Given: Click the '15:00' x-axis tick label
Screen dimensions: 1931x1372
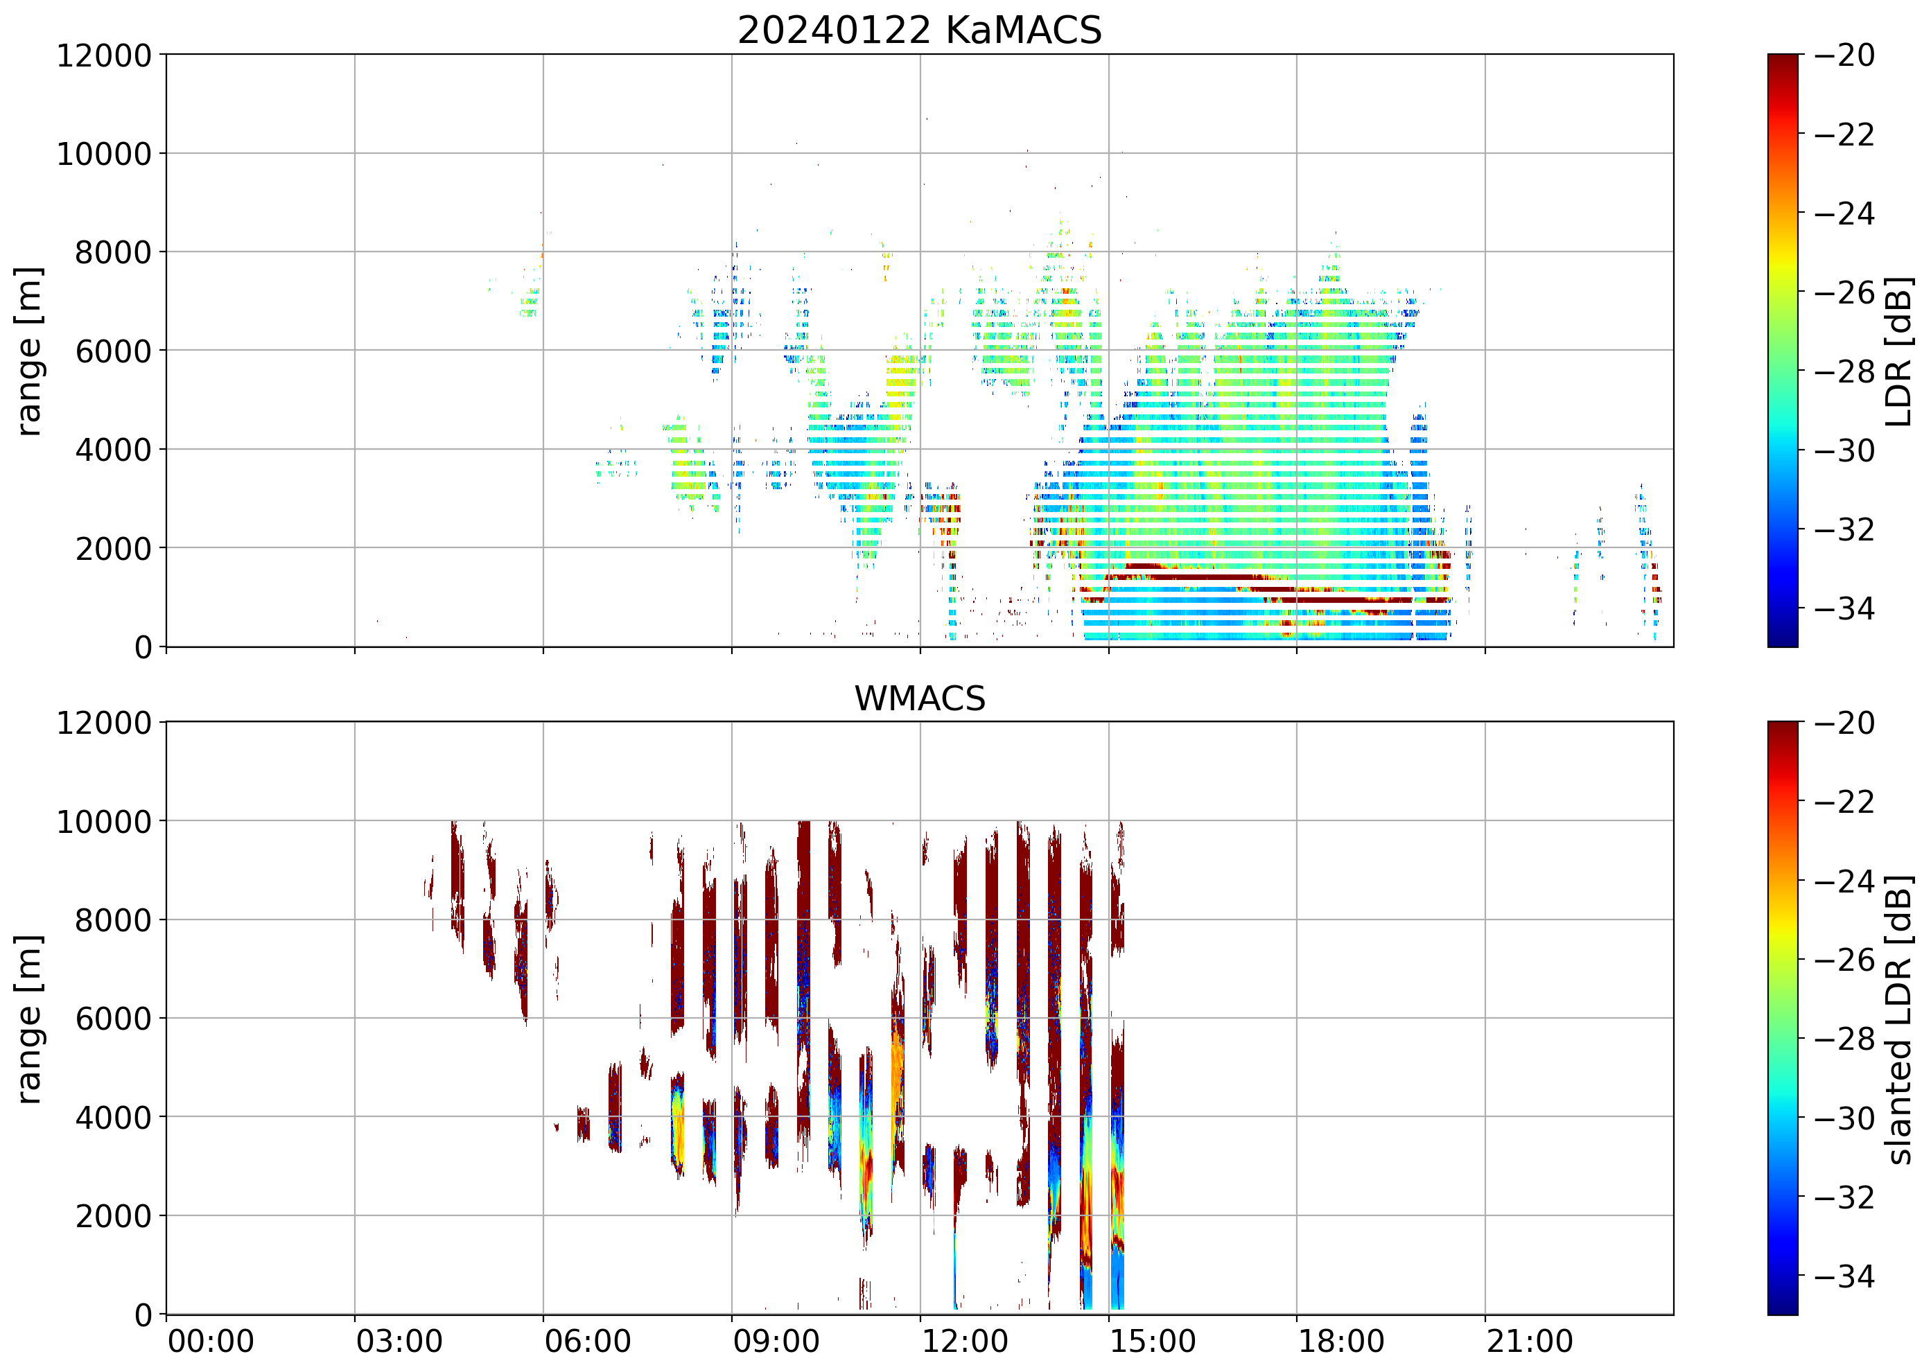Looking at the screenshot, I should click(x=1153, y=1342).
